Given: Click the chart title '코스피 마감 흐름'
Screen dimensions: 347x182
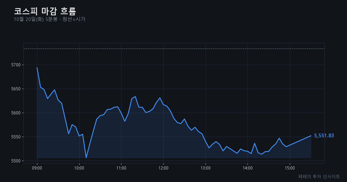Looking at the screenshot, I should click(45, 11).
